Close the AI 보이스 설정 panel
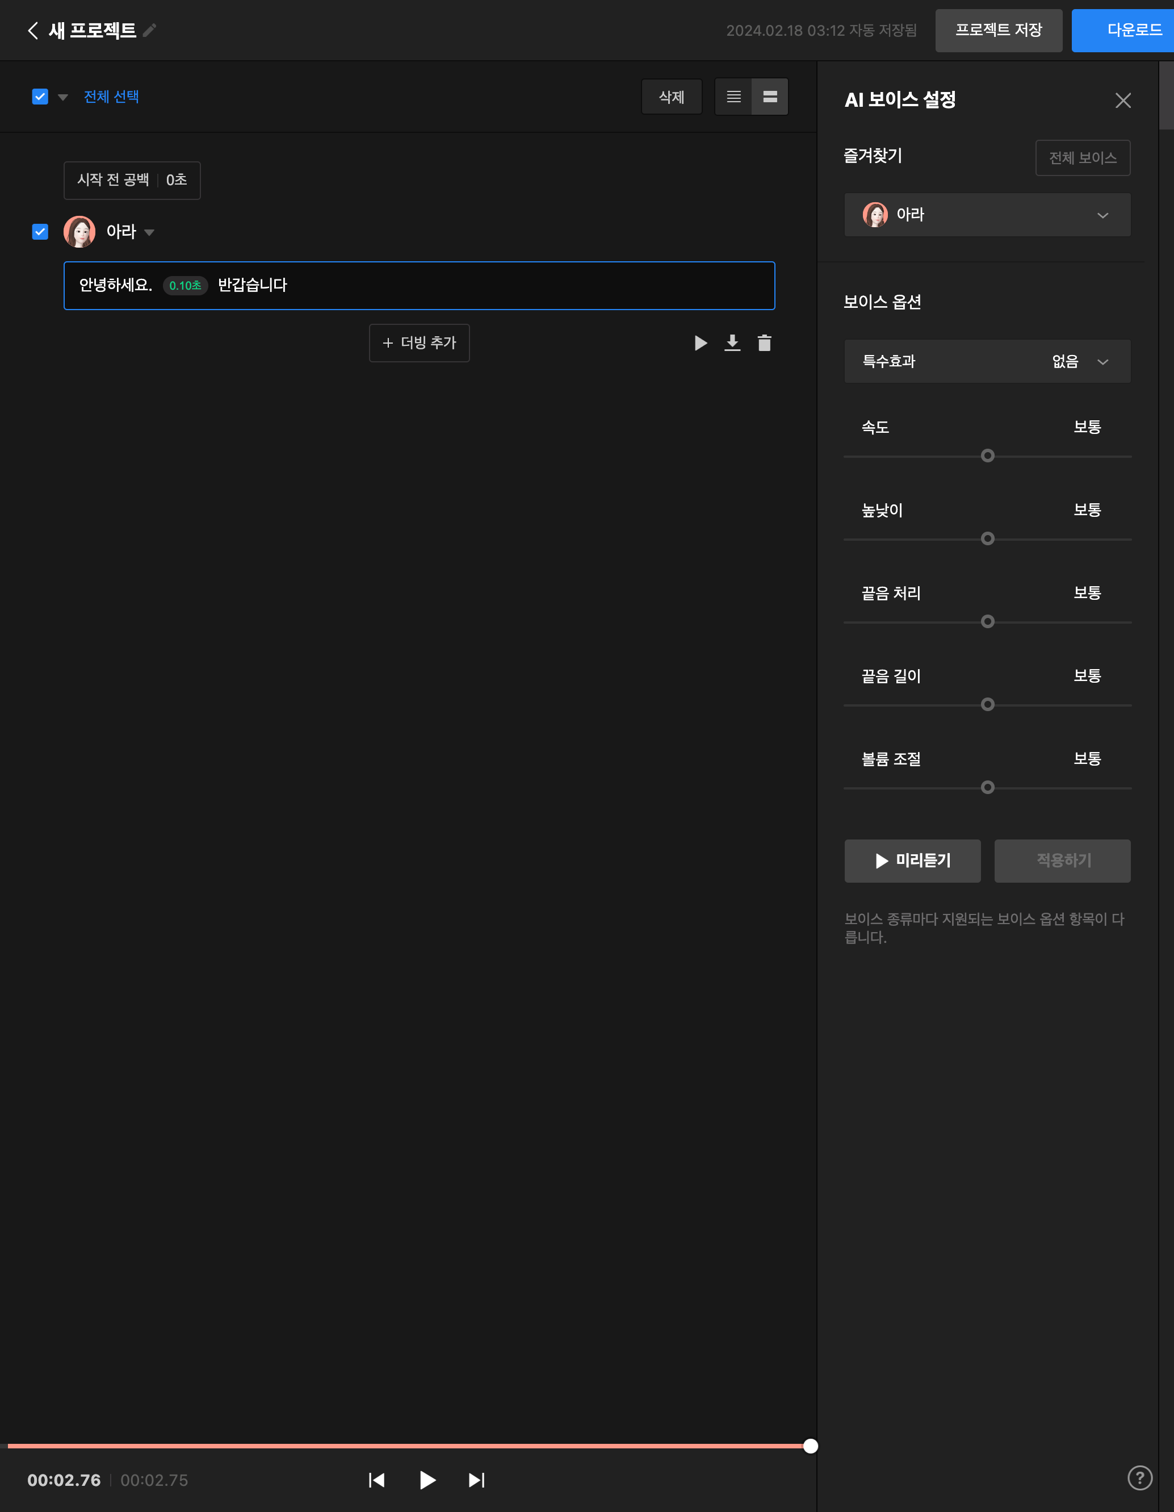The width and height of the screenshot is (1174, 1512). [1123, 101]
